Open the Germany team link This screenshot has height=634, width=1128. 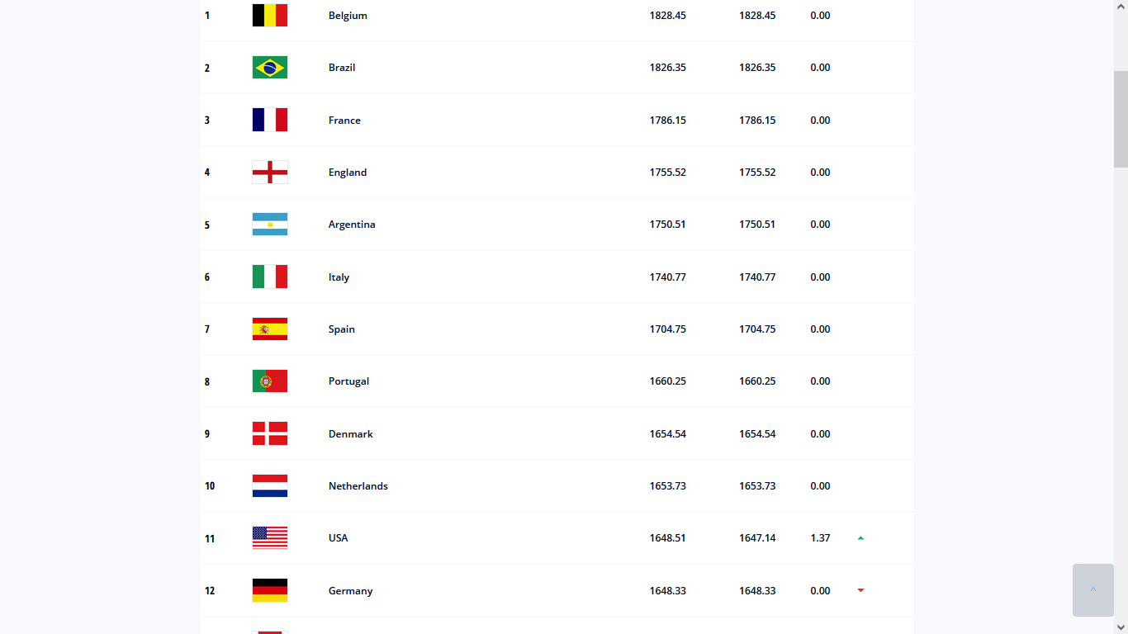click(350, 591)
